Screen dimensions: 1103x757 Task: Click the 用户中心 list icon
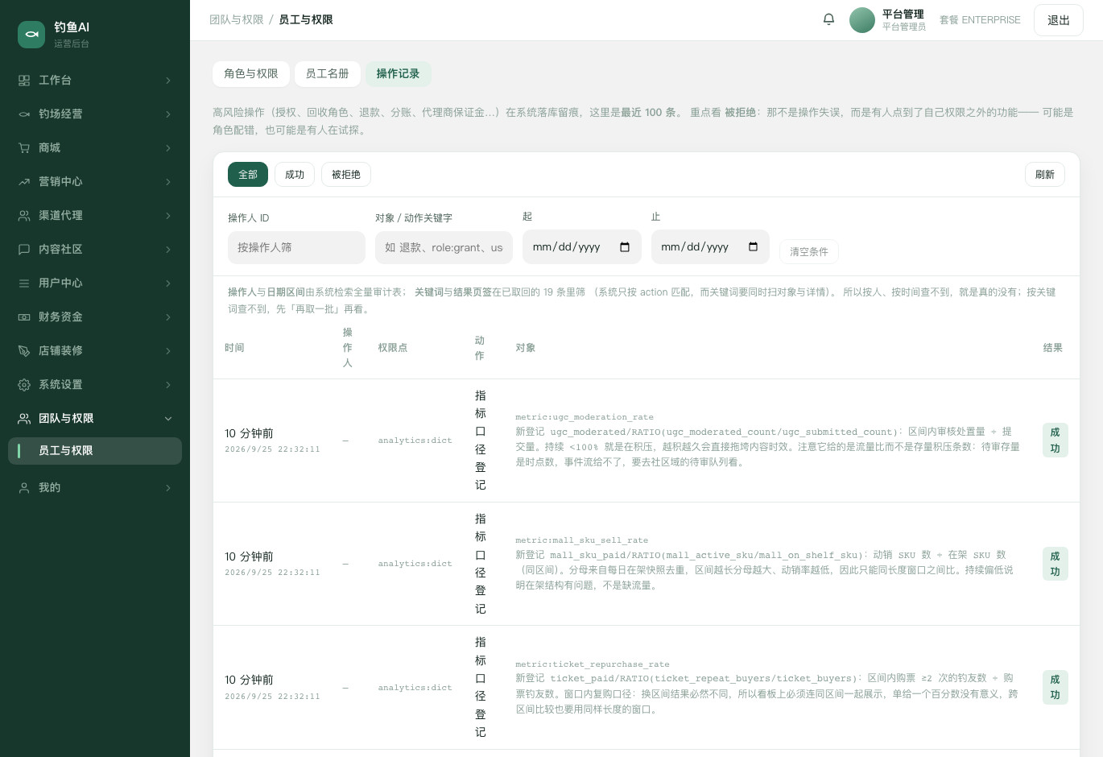click(x=24, y=283)
